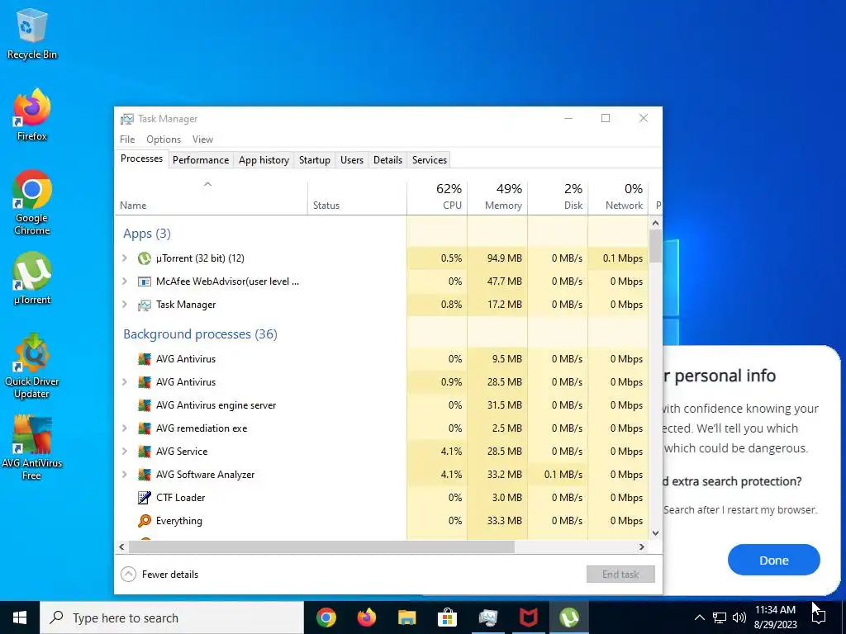Expand the AVG Antivirus 28.5 MB row
Viewport: 846px width, 634px height.
125,381
